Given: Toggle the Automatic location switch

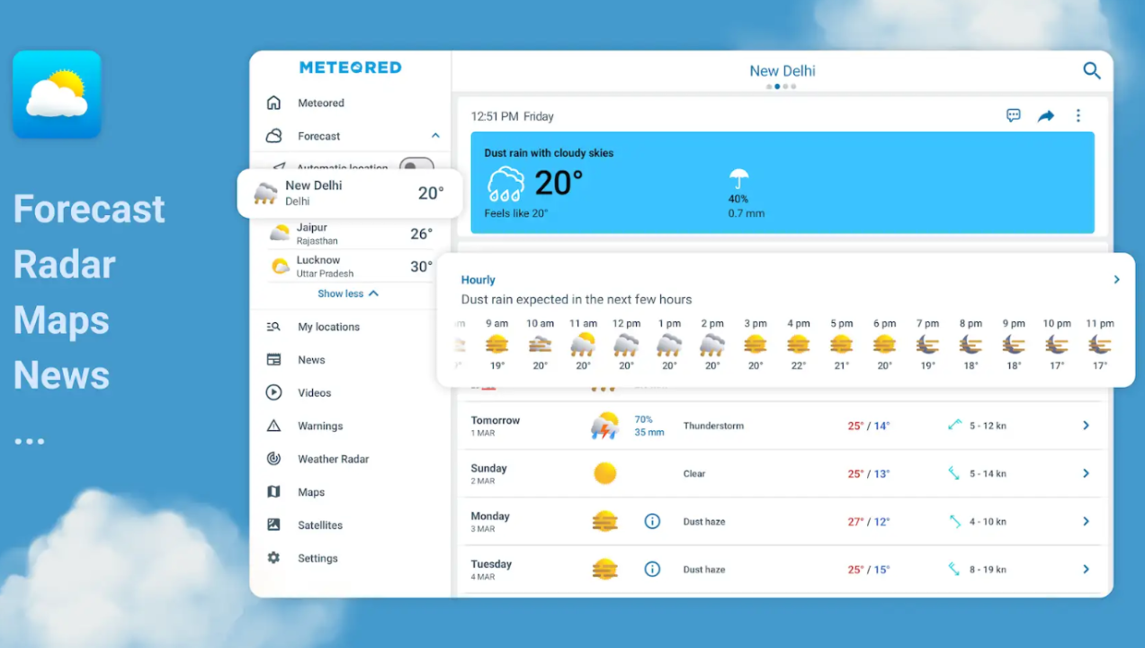Looking at the screenshot, I should [x=416, y=166].
